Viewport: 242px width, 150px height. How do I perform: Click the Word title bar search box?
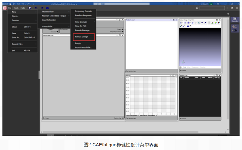pos(122,4)
